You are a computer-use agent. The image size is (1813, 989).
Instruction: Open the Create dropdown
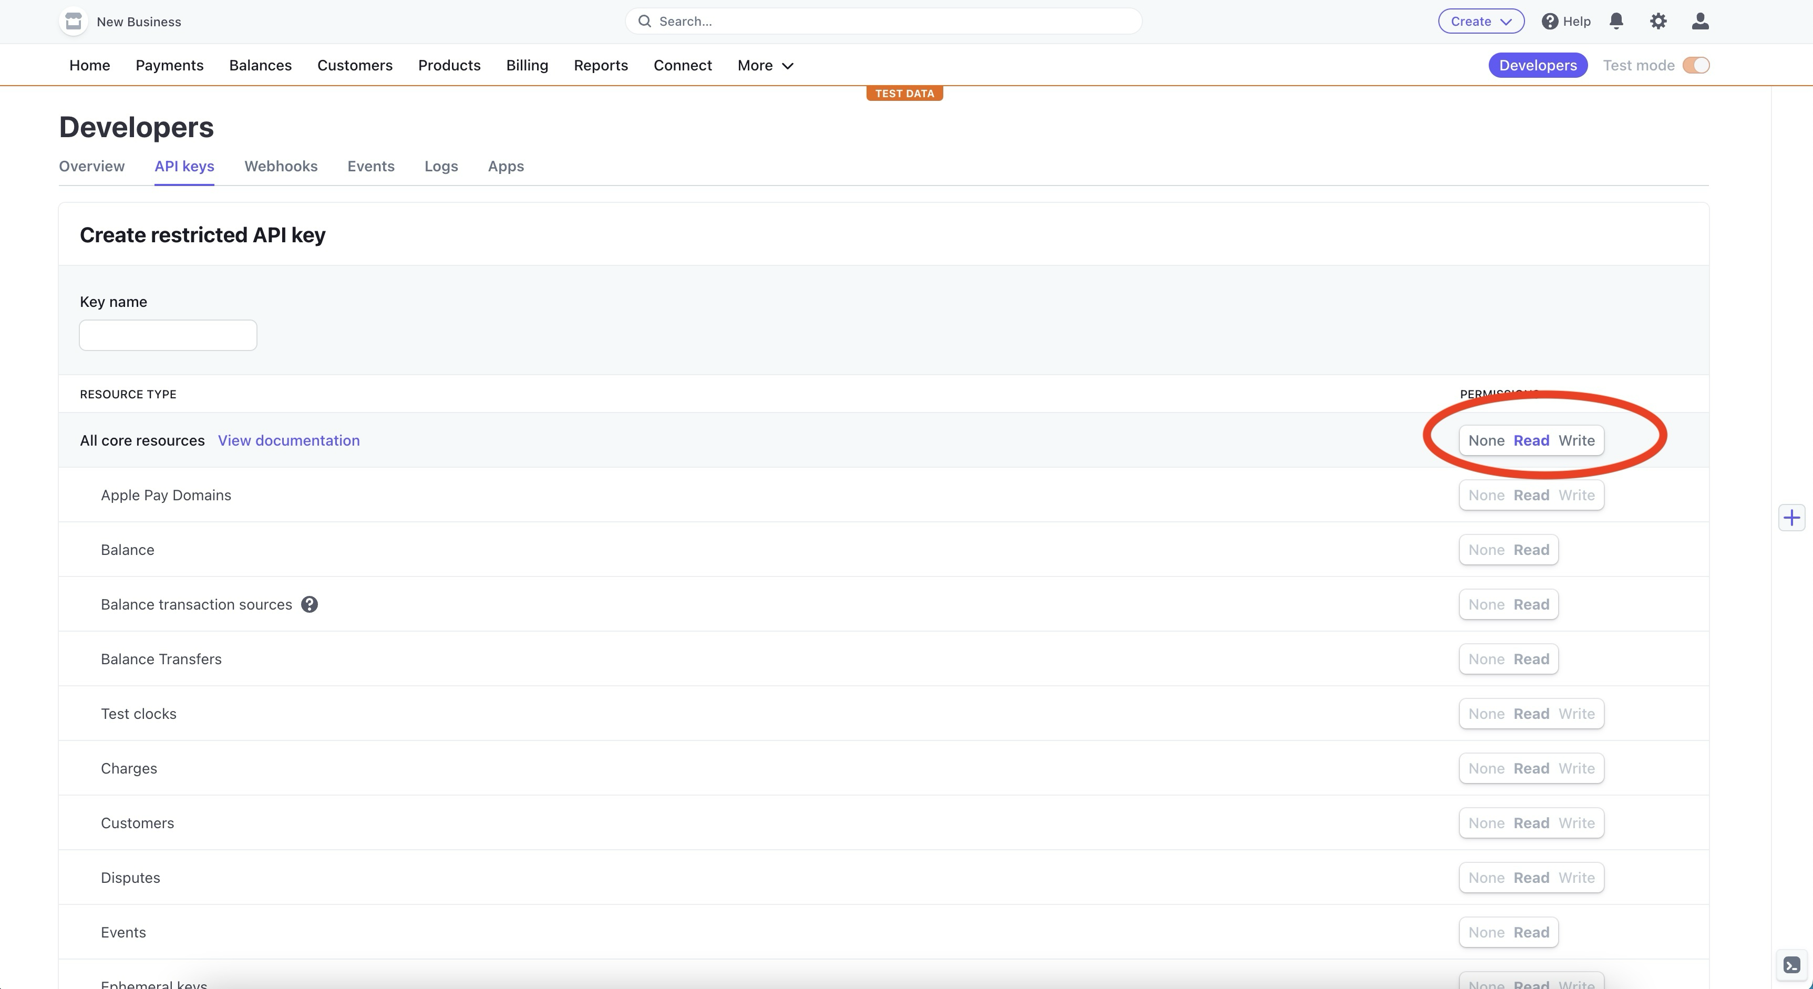click(x=1479, y=21)
